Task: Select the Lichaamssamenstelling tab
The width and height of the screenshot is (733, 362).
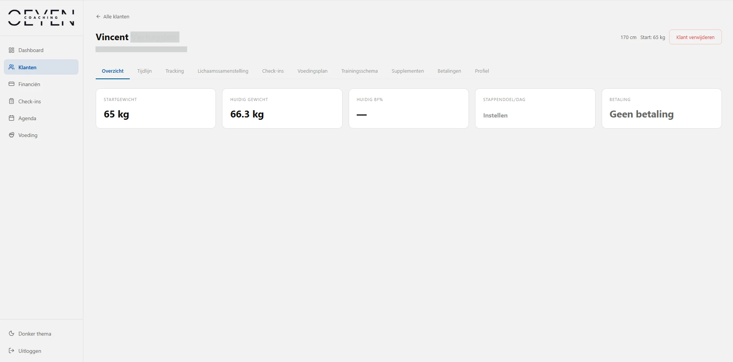Action: coord(223,71)
